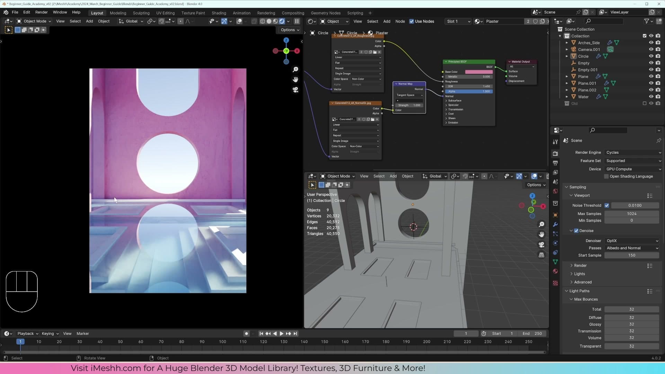Open the Object properties tab
Viewport: 665px width, 374px height.
click(x=555, y=215)
